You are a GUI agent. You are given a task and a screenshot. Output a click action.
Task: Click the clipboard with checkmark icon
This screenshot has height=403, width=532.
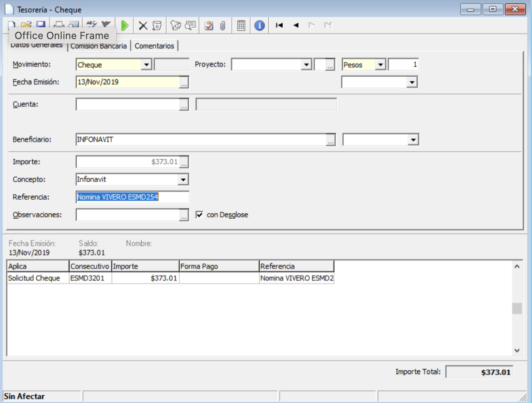209,26
